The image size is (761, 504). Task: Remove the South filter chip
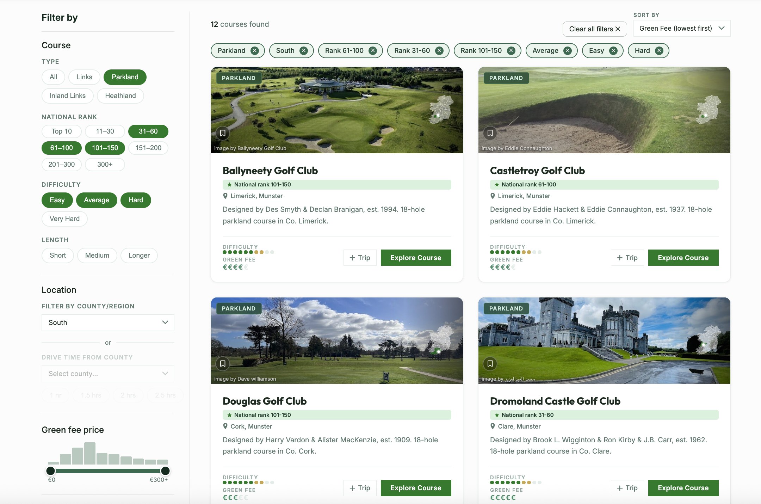click(304, 50)
